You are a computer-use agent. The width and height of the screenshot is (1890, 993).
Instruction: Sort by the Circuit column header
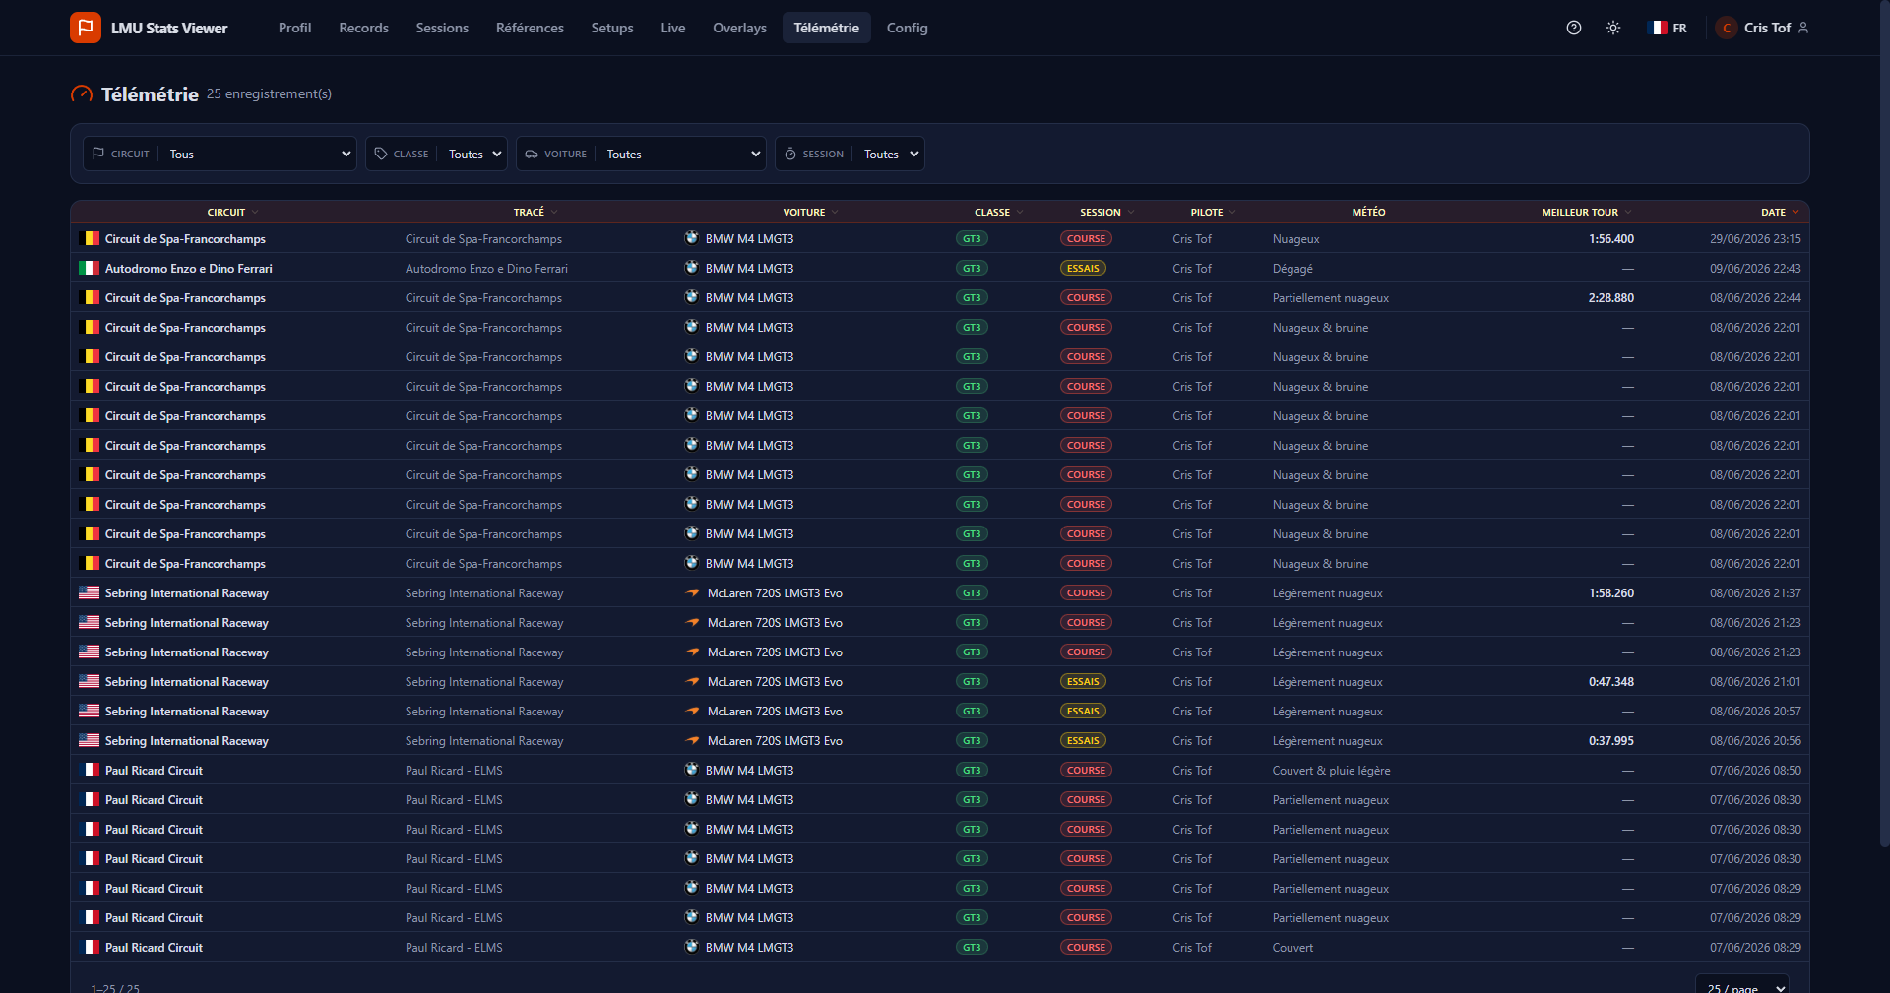coord(232,212)
